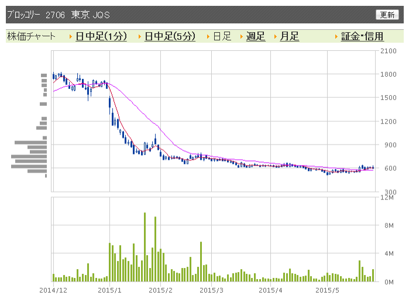Viewport: 409px width, 306px height.
Task: Click the 8M volume axis label
Action: pos(389,225)
